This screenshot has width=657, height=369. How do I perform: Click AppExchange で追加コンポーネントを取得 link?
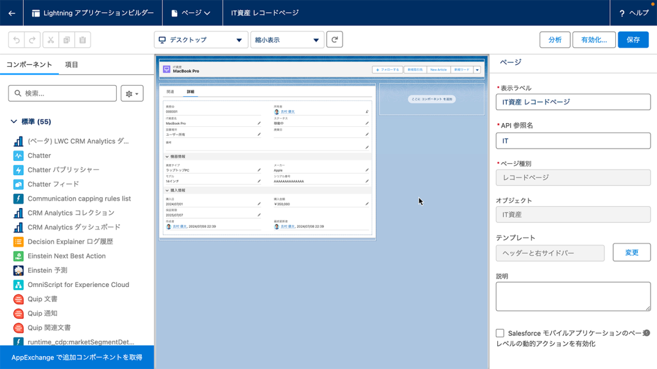[x=77, y=357]
